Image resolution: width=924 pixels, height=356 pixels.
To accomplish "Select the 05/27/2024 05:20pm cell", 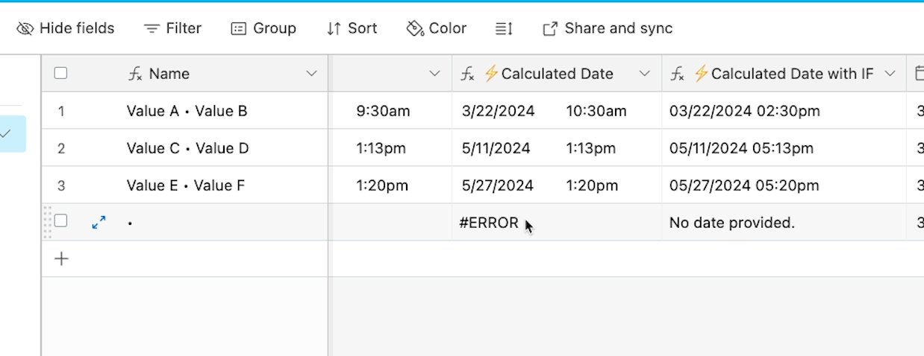I will point(784,185).
